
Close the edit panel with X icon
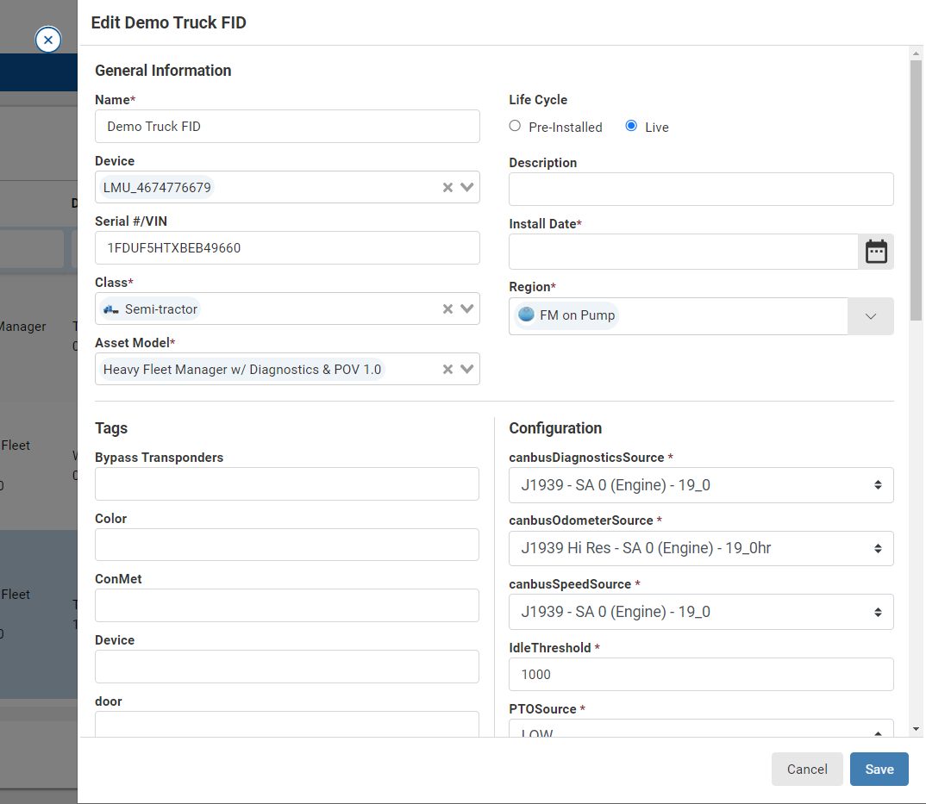(47, 40)
